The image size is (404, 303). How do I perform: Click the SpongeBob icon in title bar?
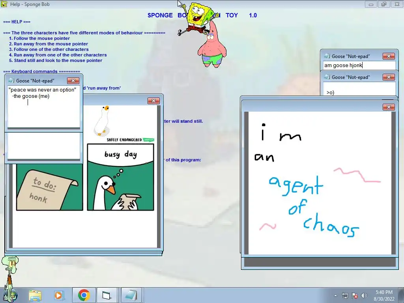pos(4,4)
